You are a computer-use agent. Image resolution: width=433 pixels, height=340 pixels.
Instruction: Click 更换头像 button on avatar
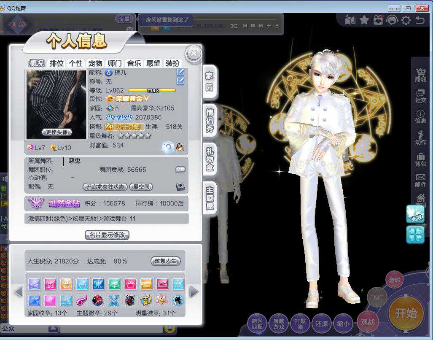[57, 132]
